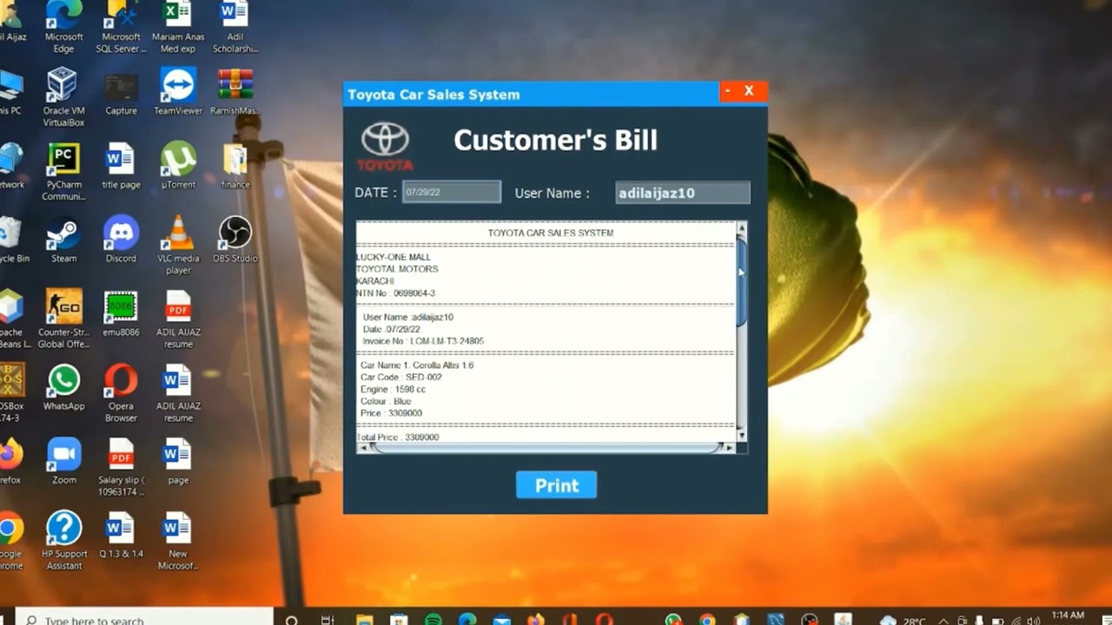The image size is (1112, 625).
Task: Close the Toyota Car Sales System window
Action: click(x=749, y=91)
